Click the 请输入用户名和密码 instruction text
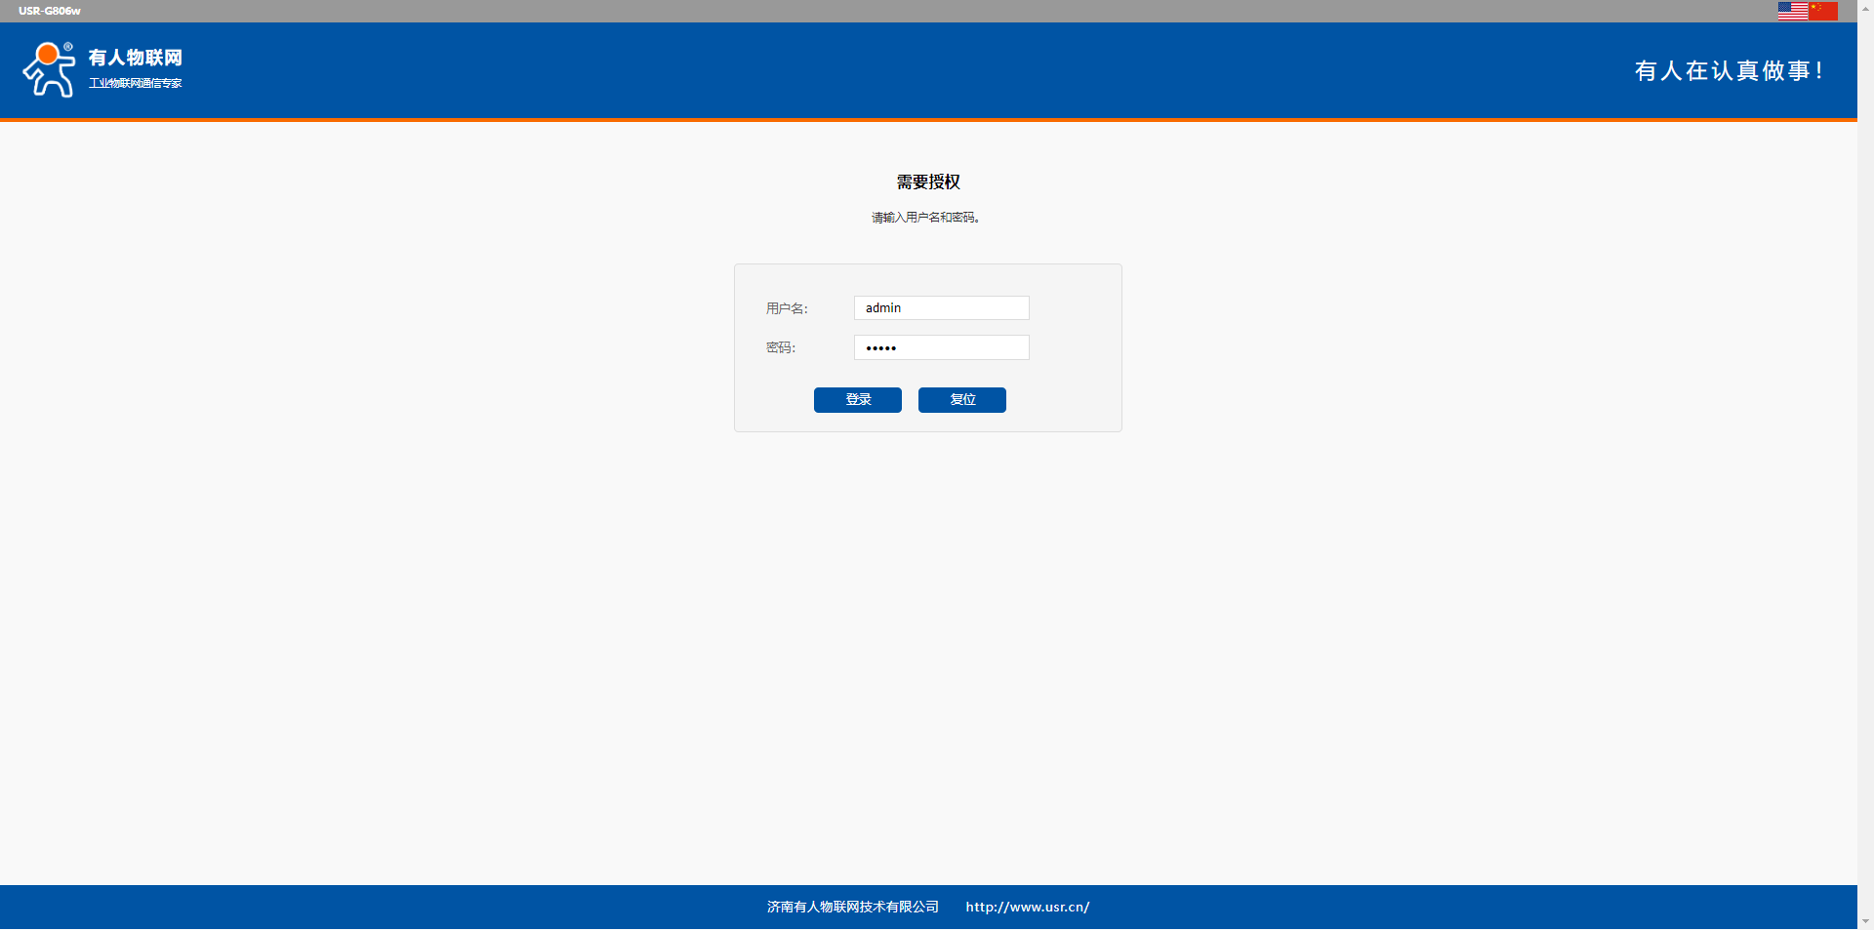The height and width of the screenshot is (930, 1874). [x=925, y=218]
